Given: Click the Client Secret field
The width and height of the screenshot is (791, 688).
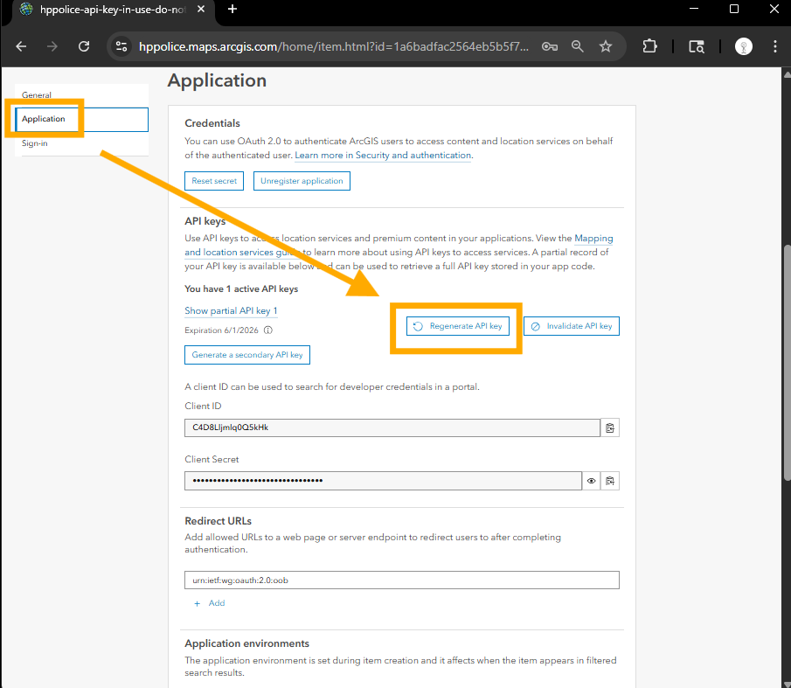Looking at the screenshot, I should (x=383, y=481).
